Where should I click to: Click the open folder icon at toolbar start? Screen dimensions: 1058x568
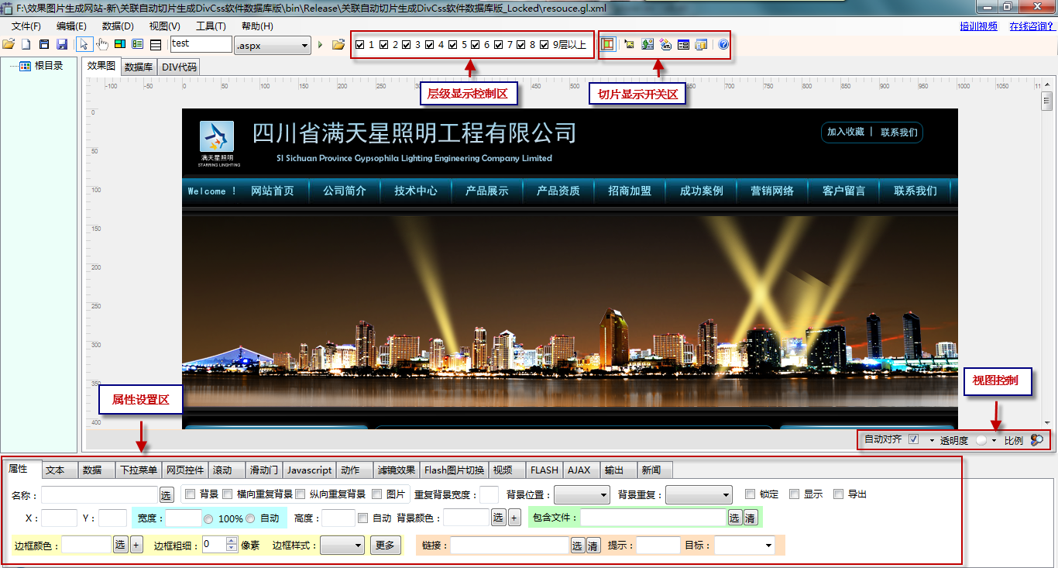pyautogui.click(x=9, y=45)
